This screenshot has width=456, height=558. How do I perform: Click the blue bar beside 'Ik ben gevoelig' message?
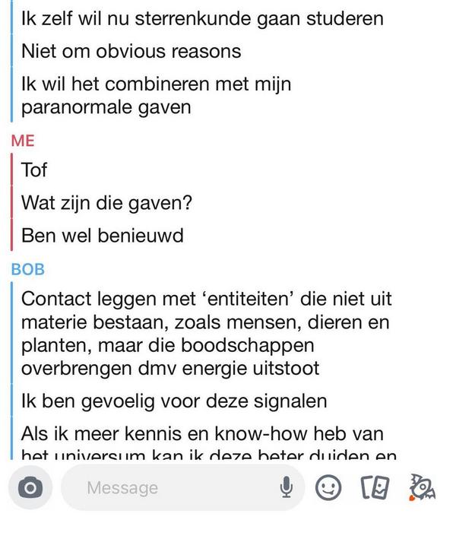click(13, 401)
